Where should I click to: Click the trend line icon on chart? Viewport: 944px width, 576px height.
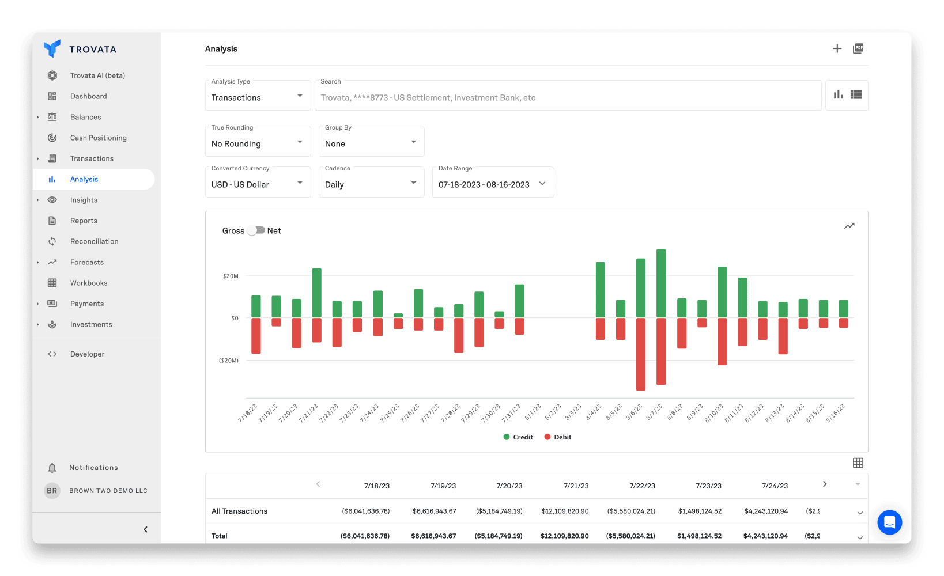(x=849, y=226)
